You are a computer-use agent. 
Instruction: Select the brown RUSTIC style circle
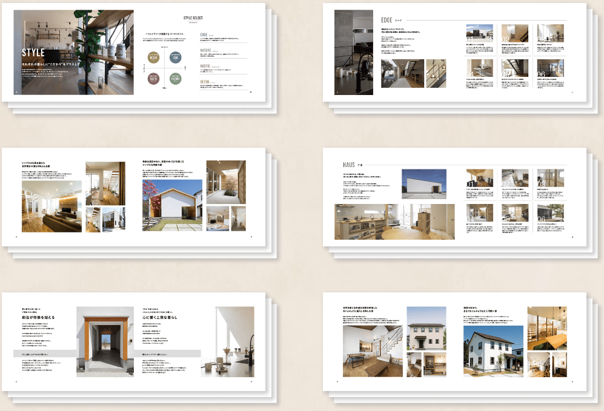click(154, 78)
